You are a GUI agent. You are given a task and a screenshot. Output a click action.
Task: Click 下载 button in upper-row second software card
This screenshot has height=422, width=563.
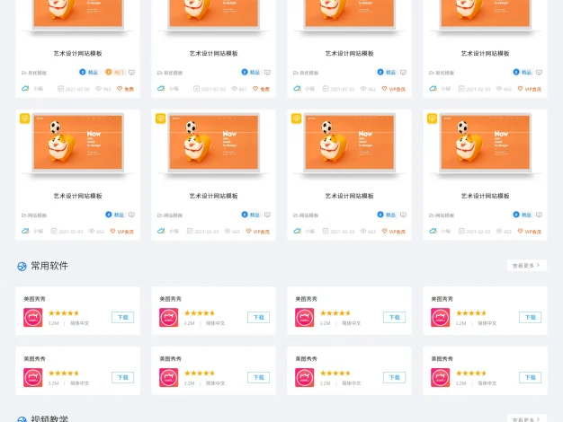[x=258, y=317]
